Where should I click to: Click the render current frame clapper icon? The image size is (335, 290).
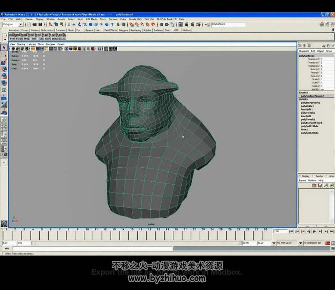[186, 25]
